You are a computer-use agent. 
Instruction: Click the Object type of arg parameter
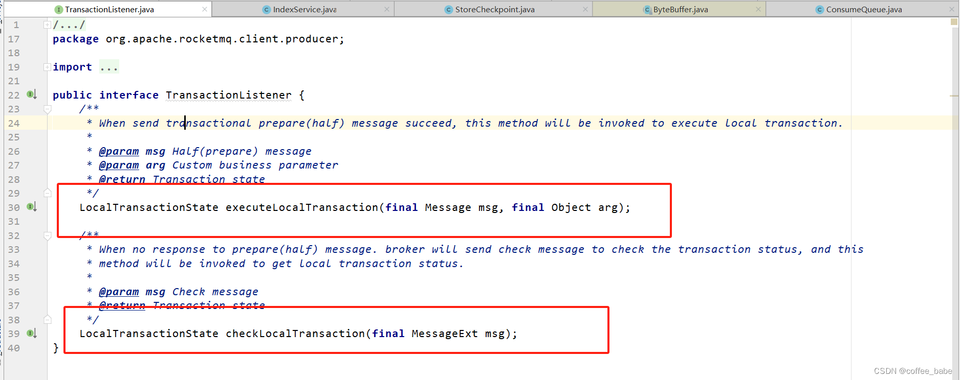[571, 207]
